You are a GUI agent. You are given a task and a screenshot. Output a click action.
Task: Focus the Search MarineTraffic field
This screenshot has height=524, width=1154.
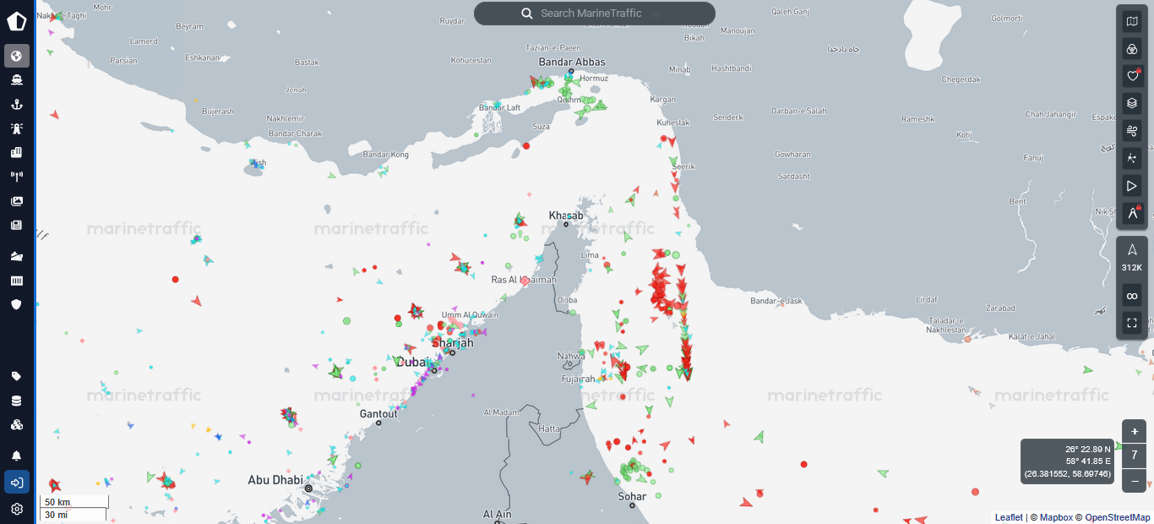[595, 14]
